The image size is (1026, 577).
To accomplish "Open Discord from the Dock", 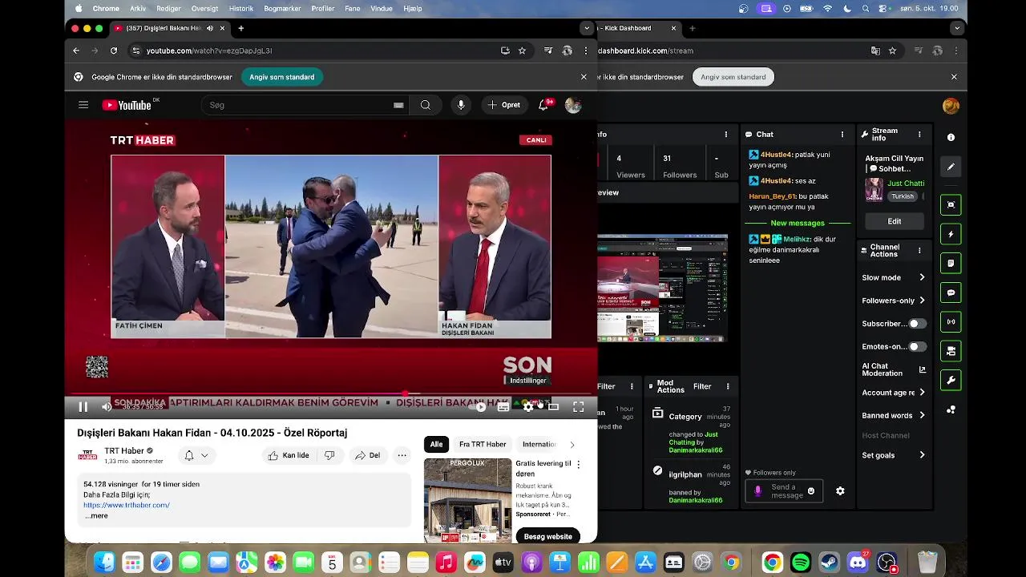I will pos(858,563).
